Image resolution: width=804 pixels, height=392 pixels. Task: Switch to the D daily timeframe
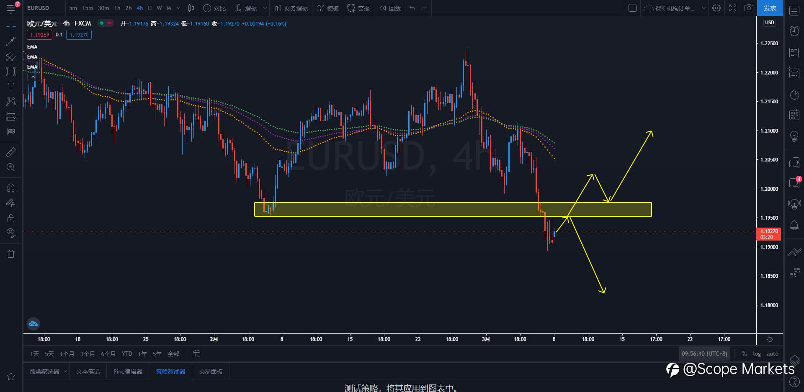coord(149,8)
